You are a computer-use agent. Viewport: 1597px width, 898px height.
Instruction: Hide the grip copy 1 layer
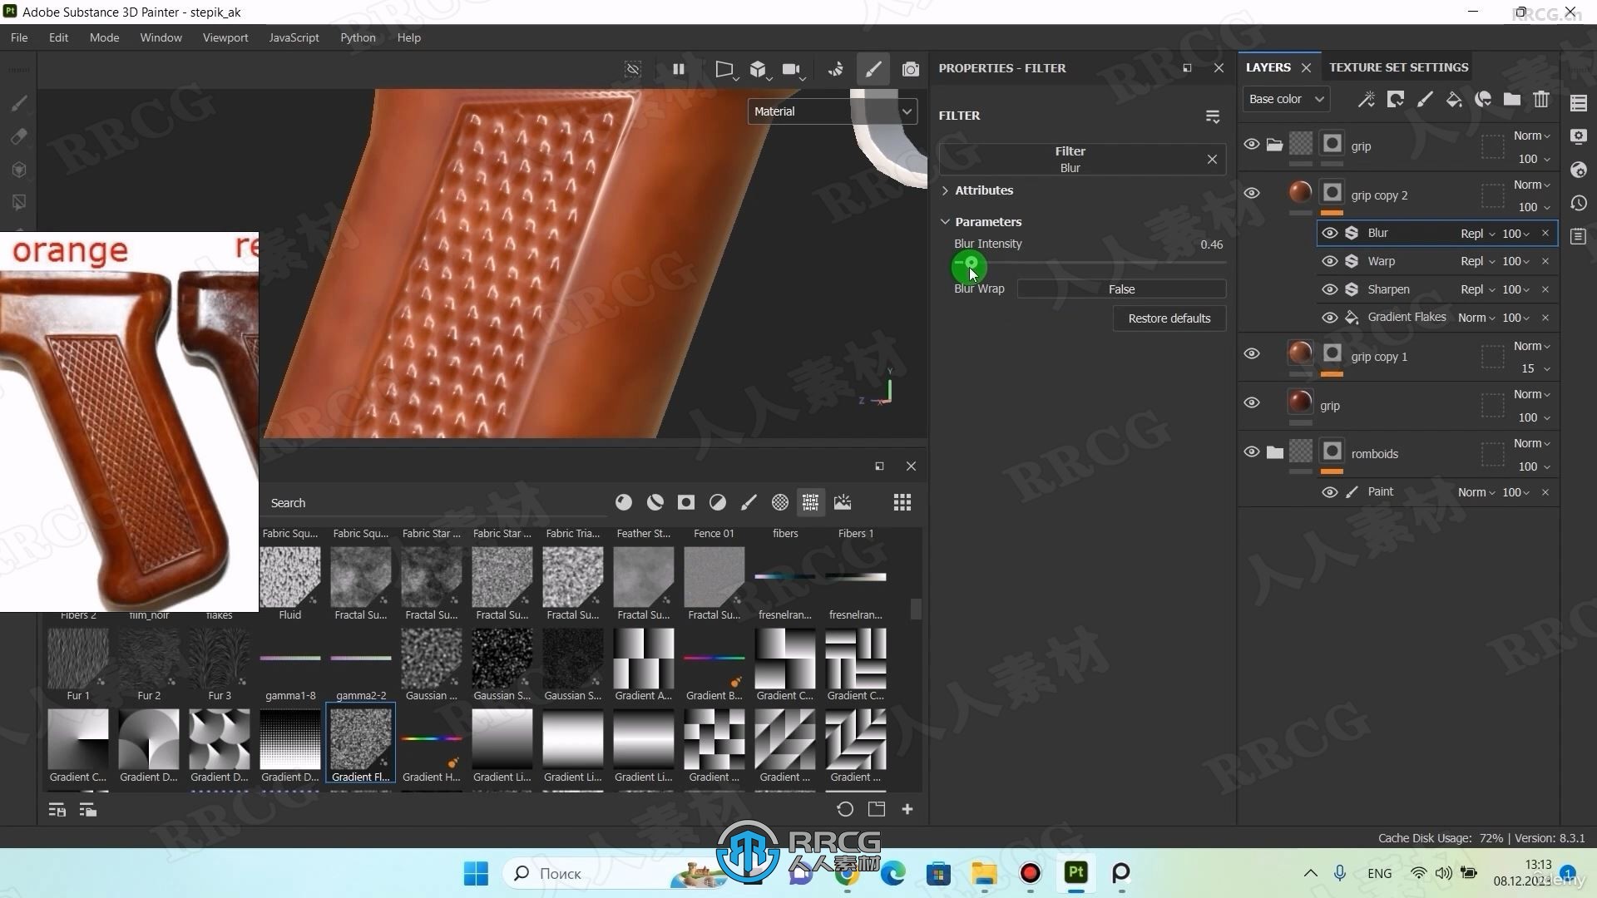pyautogui.click(x=1250, y=353)
